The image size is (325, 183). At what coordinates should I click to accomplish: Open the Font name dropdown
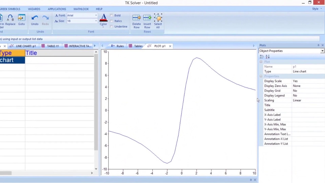[96, 16]
